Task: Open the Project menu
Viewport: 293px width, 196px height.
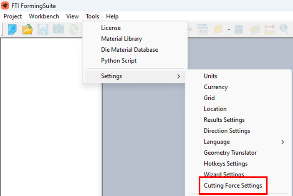Action: pyautogui.click(x=13, y=16)
